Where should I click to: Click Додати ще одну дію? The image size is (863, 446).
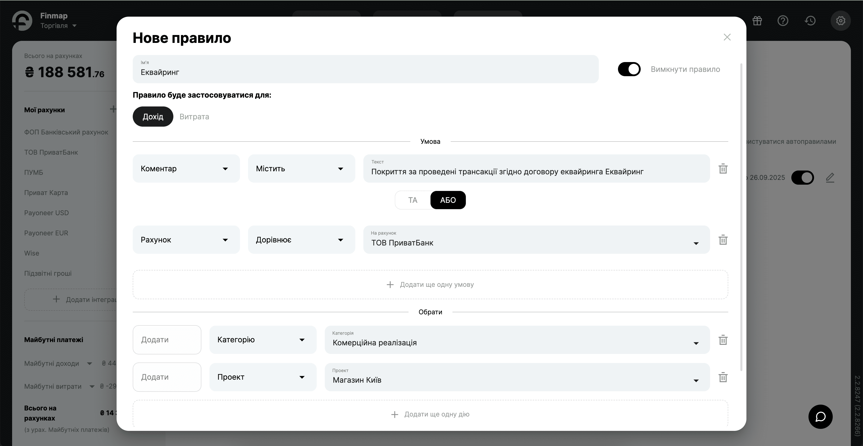[x=430, y=414]
